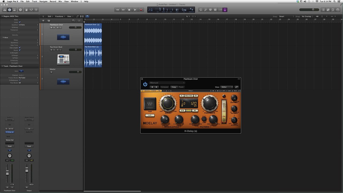Click the Waves Load button
The width and height of the screenshot is (343, 193).
[229, 91]
